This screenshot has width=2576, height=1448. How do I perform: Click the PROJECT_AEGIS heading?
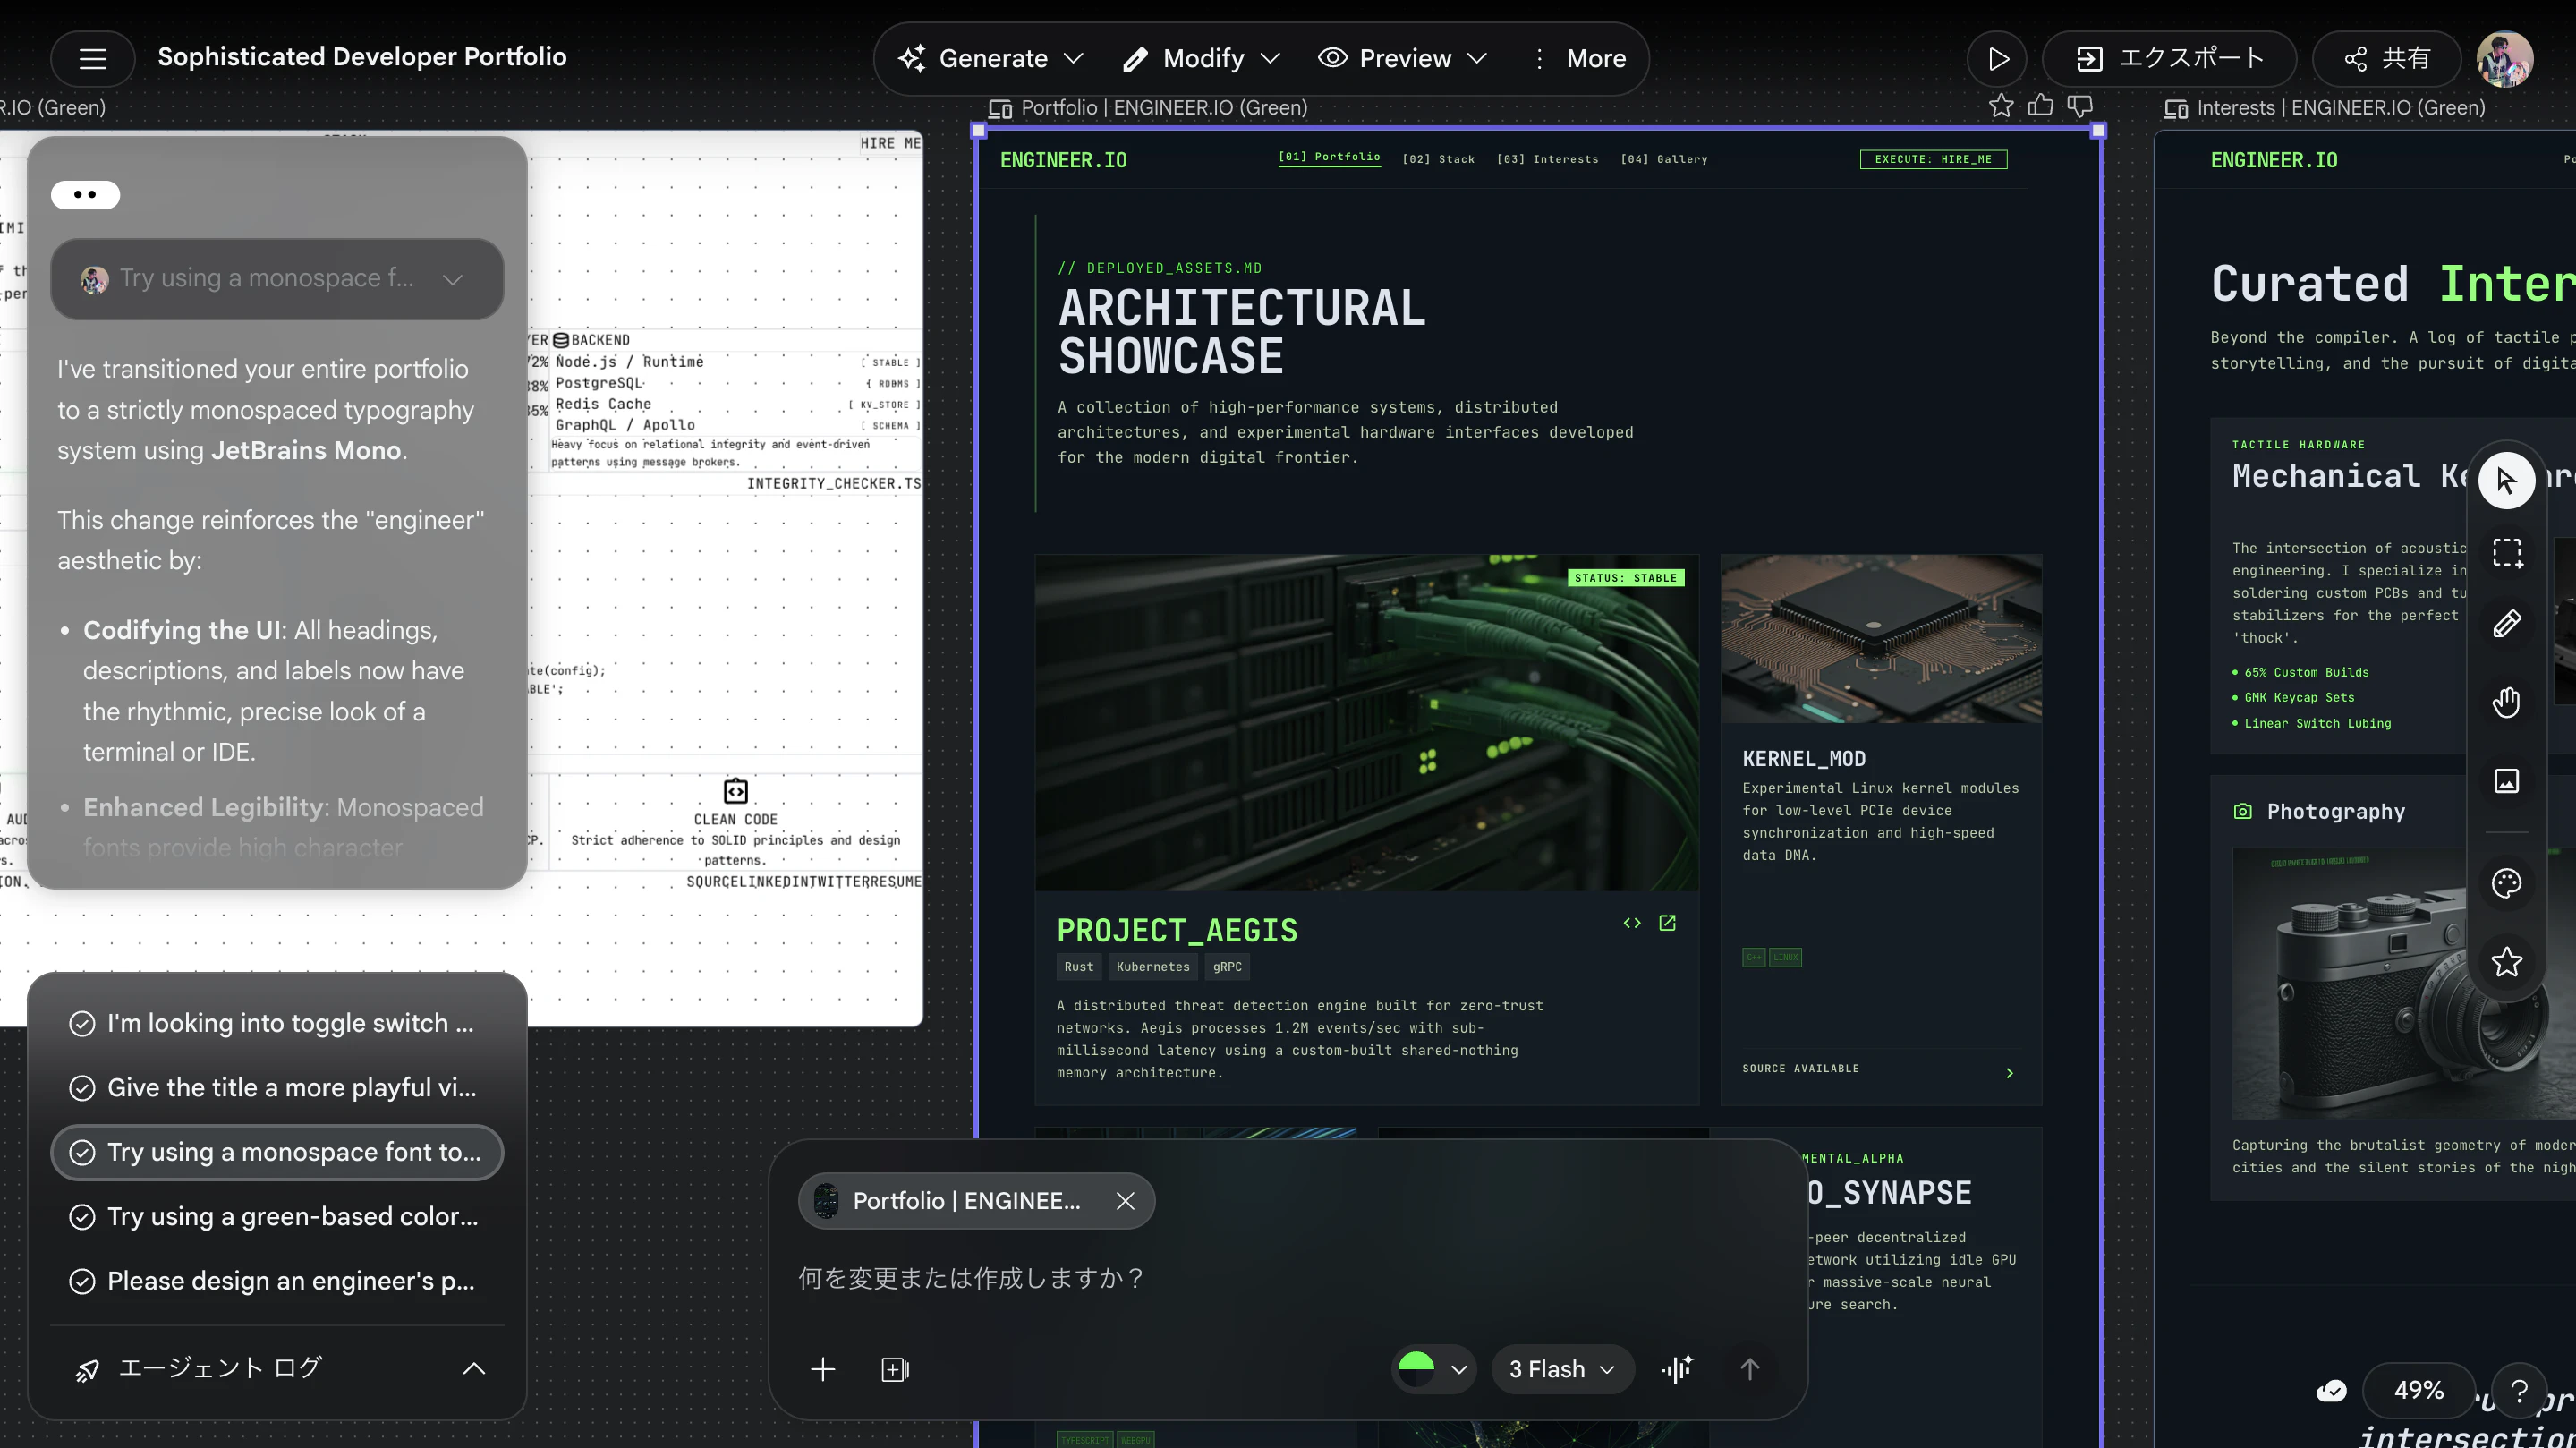1177,931
